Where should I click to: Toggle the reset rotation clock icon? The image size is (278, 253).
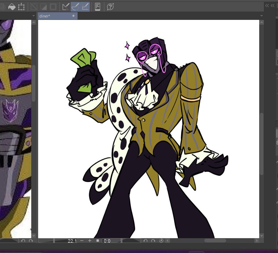pyautogui.click(x=161, y=241)
